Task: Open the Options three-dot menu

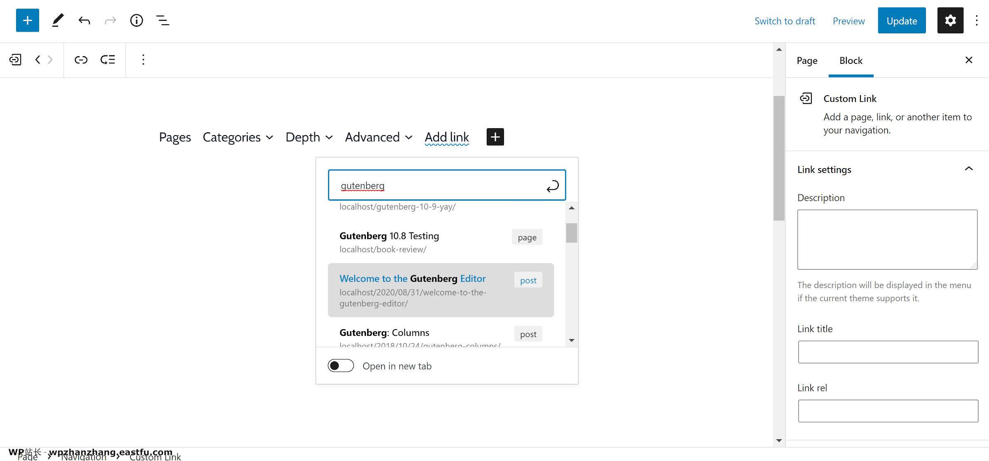Action: coord(977,20)
